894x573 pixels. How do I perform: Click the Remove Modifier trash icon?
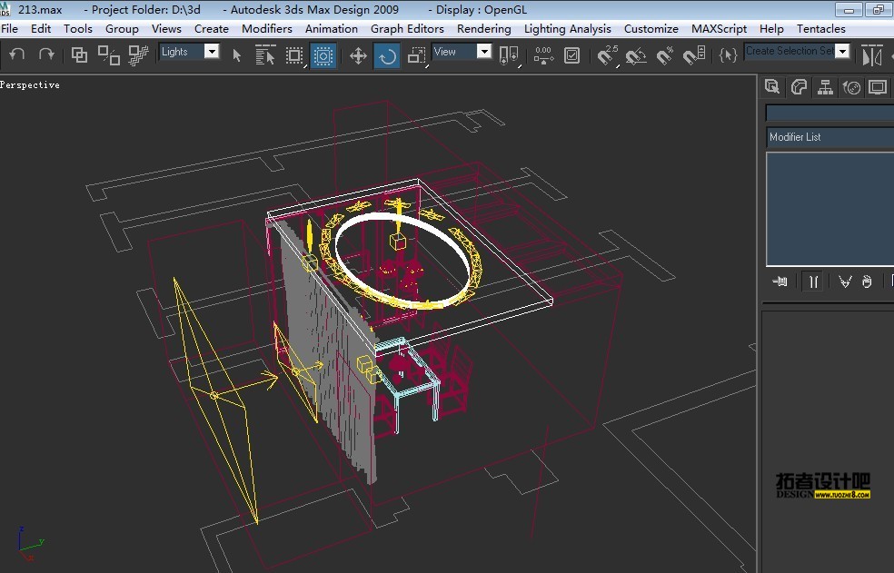coord(868,282)
